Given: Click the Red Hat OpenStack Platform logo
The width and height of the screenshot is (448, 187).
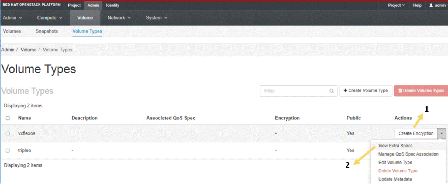Looking at the screenshot, I should (x=32, y=5).
